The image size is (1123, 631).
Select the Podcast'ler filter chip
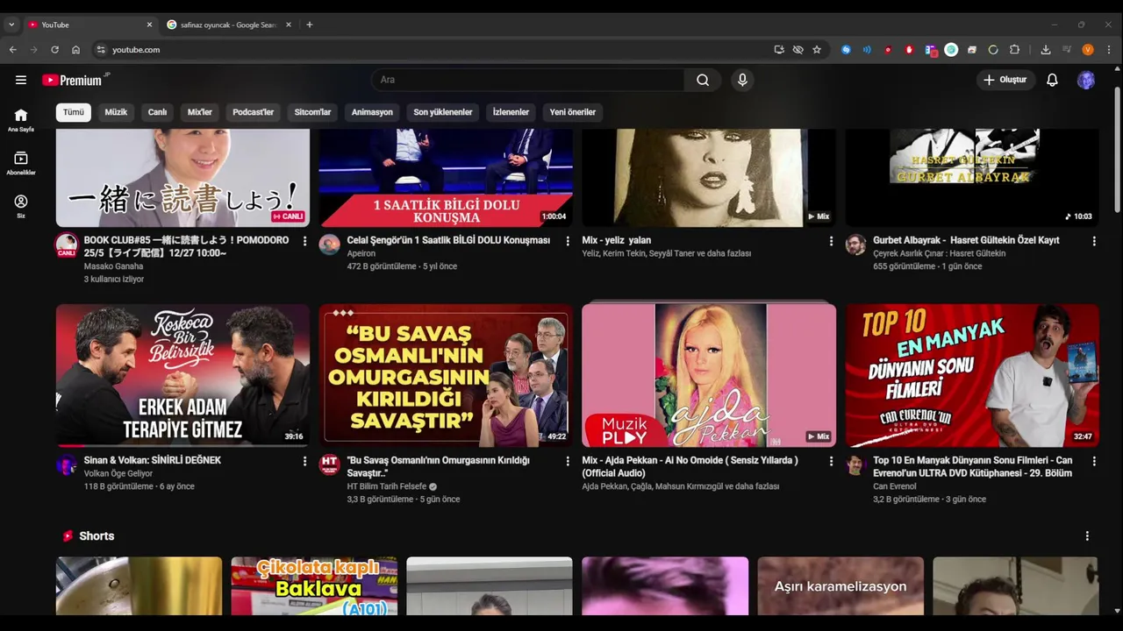(x=254, y=112)
